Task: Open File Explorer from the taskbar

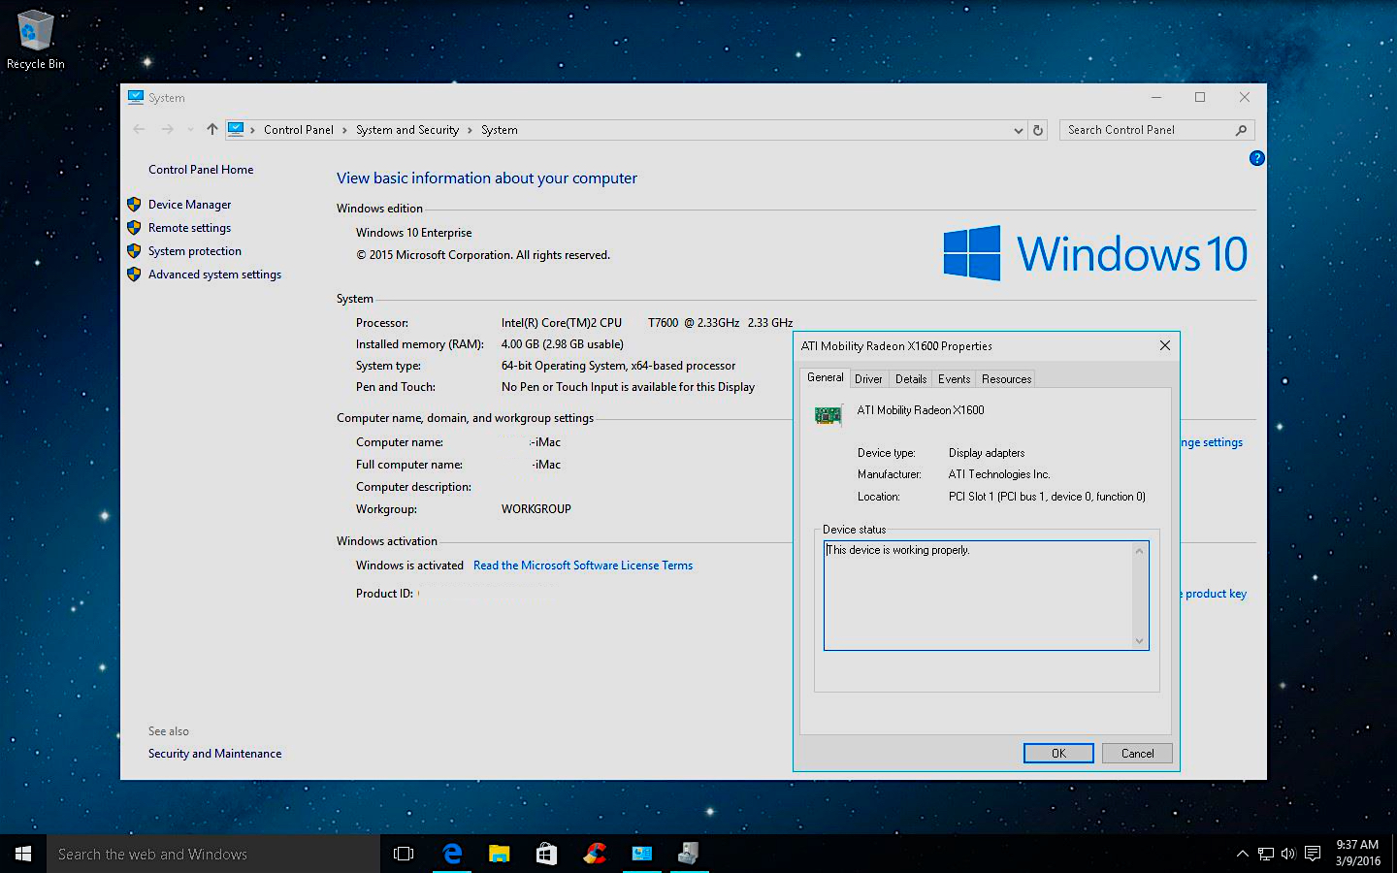Action: pos(499,854)
